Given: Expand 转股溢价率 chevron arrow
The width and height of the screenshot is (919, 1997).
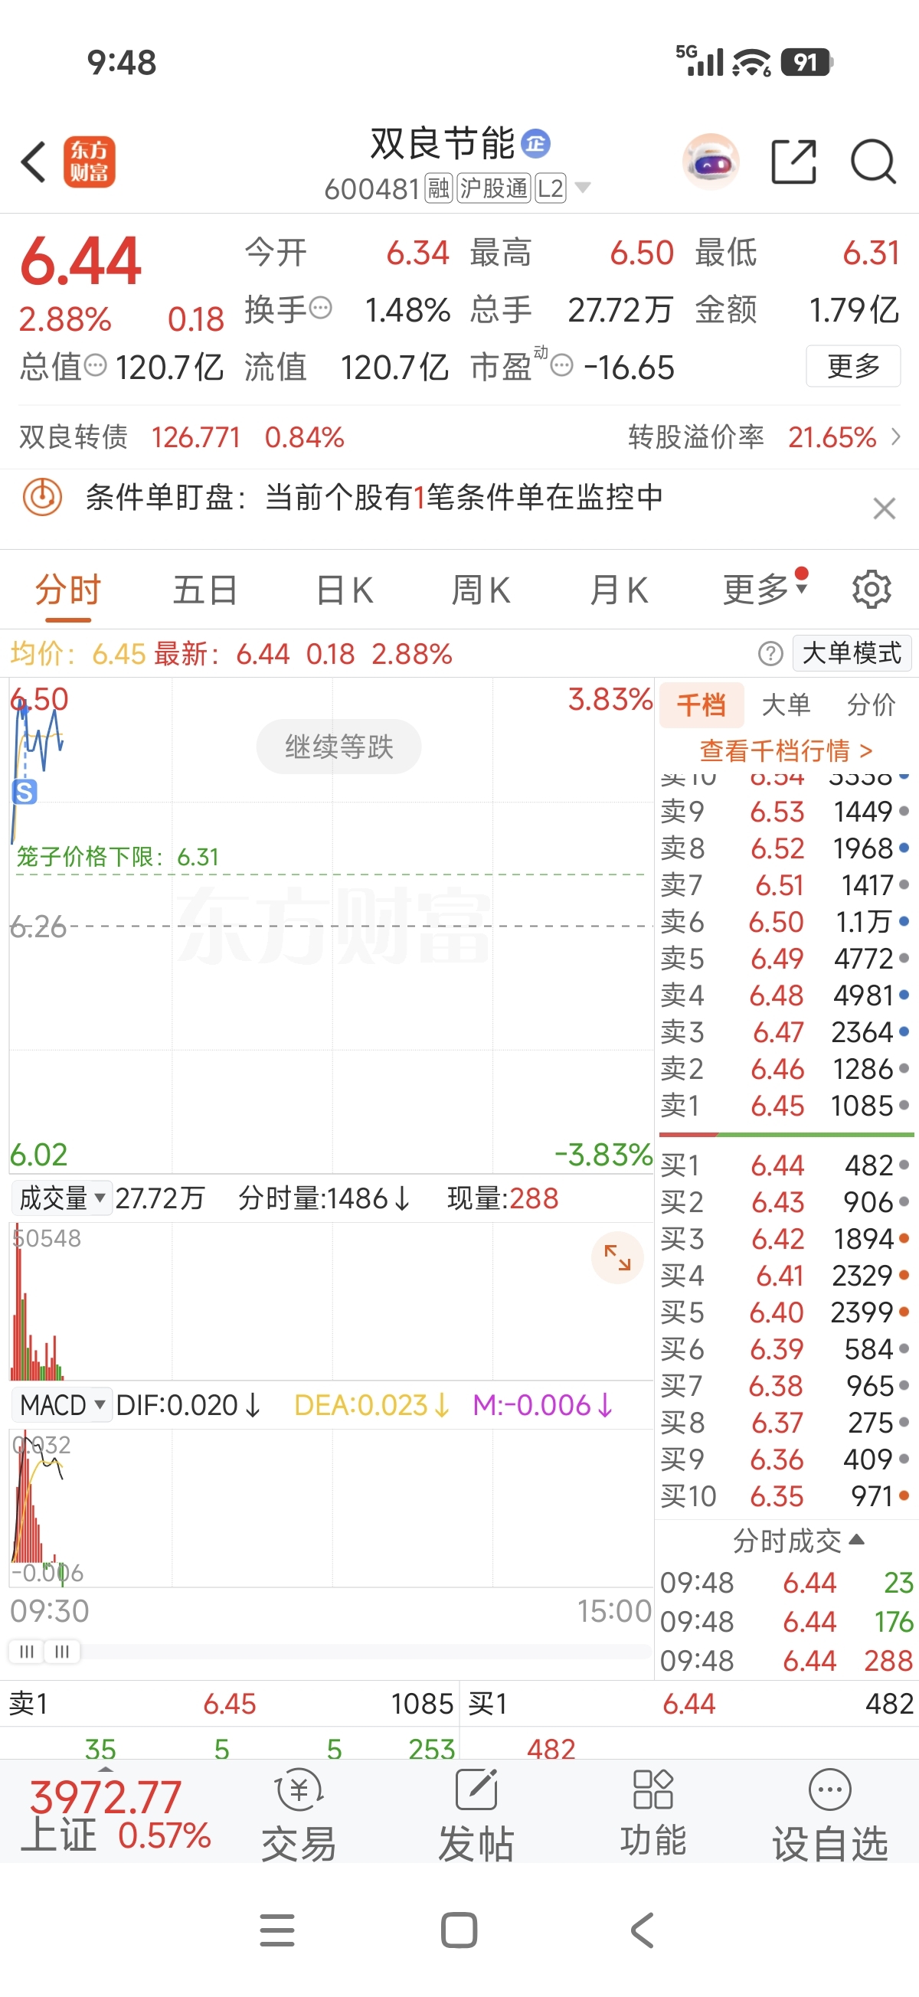Looking at the screenshot, I should pos(897,437).
